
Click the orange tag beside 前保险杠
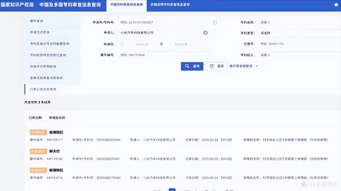[x=38, y=170]
